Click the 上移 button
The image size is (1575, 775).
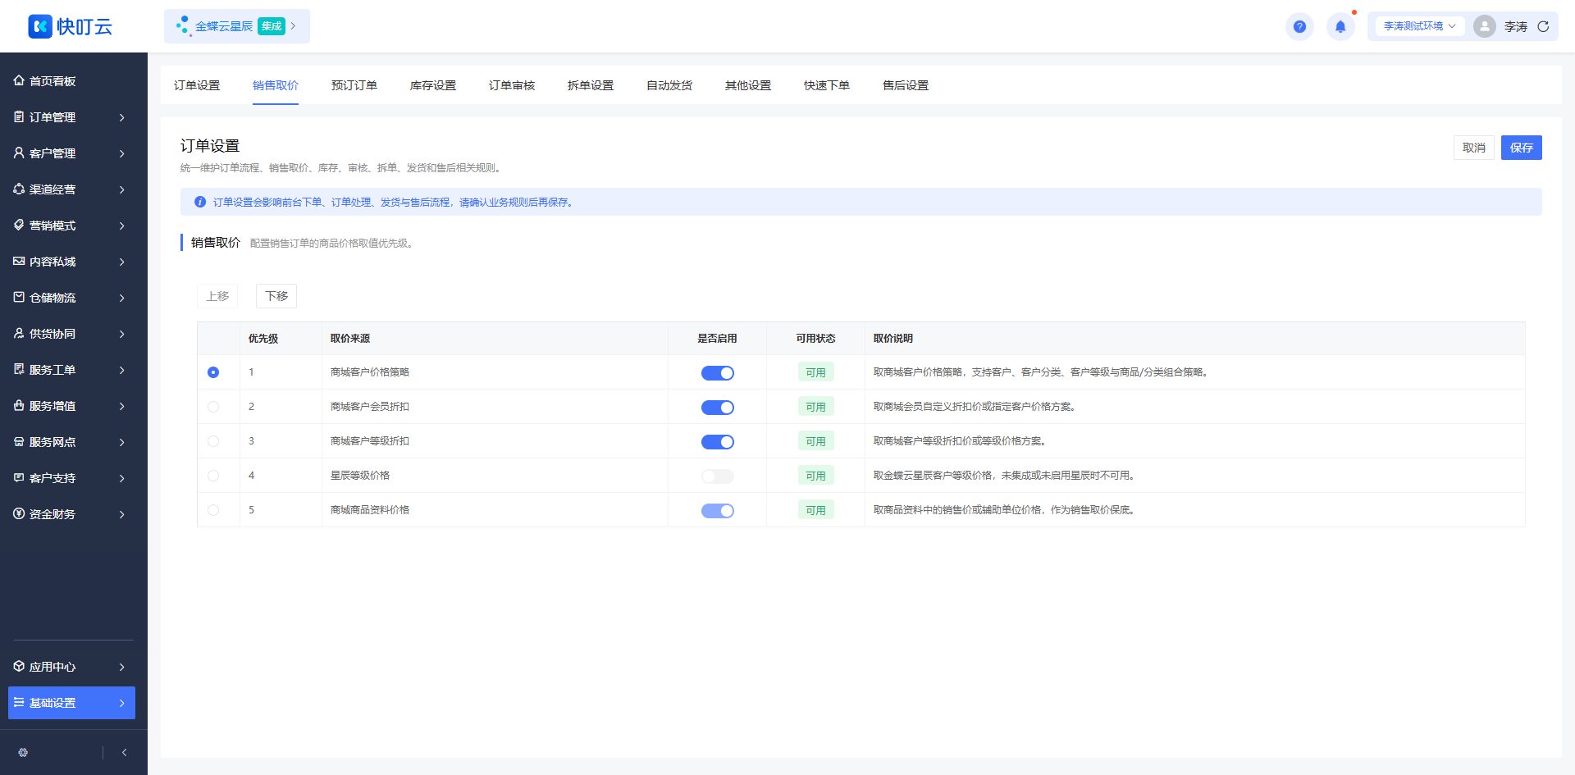pyautogui.click(x=217, y=296)
